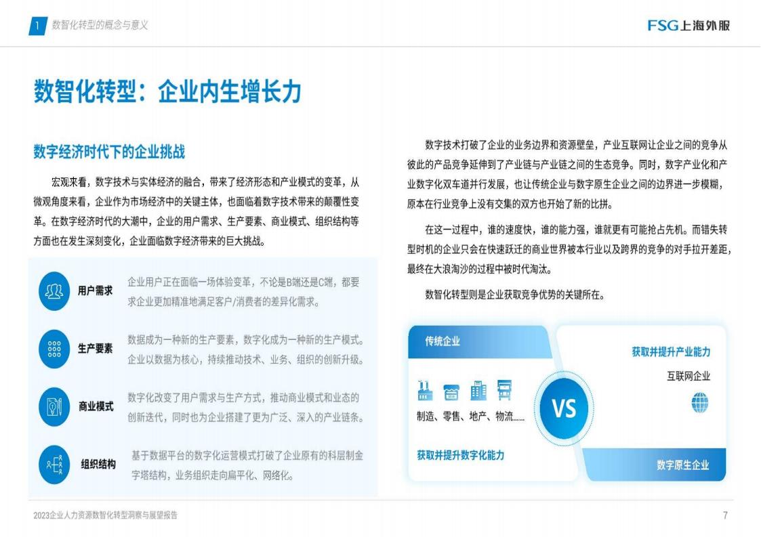Click the text 获取并提升数字化能力

[x=461, y=455]
